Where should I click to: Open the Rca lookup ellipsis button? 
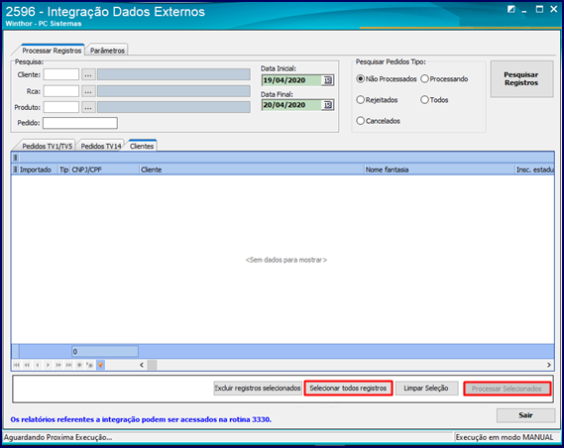pyautogui.click(x=88, y=91)
